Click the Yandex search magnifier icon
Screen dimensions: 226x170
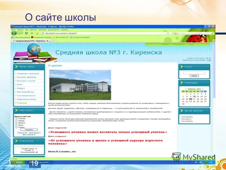click(212, 33)
